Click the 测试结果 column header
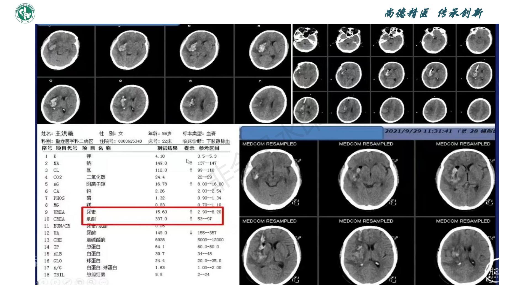Viewport: 530px width, 298px height. (x=167, y=148)
